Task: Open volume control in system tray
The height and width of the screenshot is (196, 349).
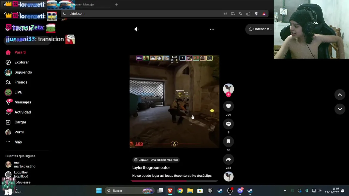Action: click(320, 191)
